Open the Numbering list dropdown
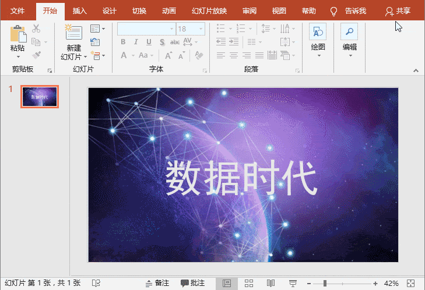 [x=250, y=29]
